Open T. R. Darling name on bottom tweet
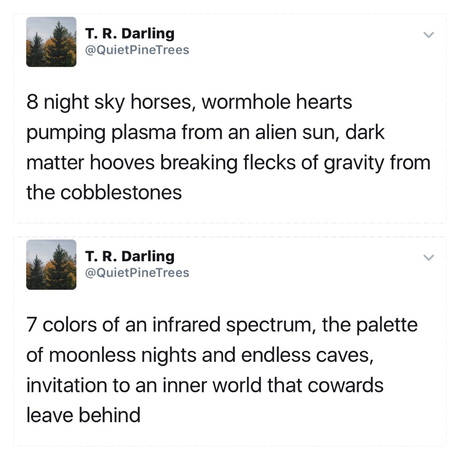Viewport: 460px width, 460px height. (130, 256)
